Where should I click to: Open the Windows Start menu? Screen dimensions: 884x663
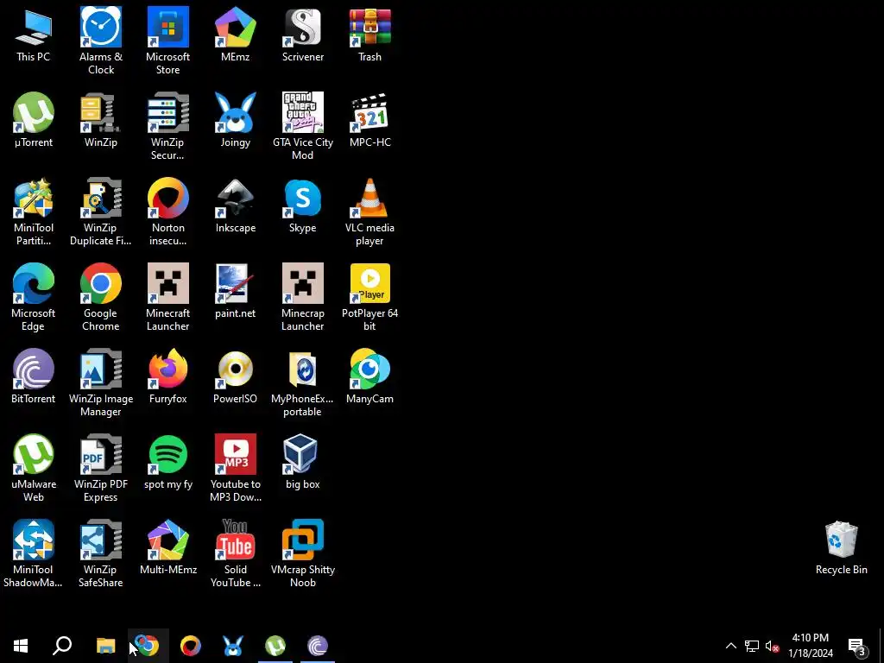(x=21, y=646)
